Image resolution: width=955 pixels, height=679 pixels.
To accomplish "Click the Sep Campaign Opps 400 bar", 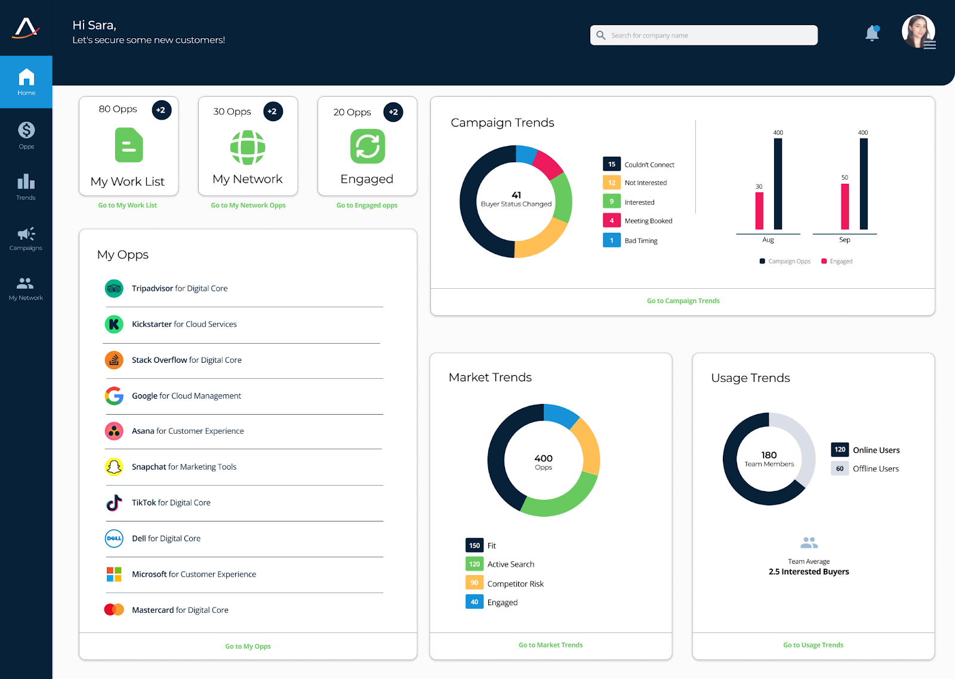I will tap(864, 184).
